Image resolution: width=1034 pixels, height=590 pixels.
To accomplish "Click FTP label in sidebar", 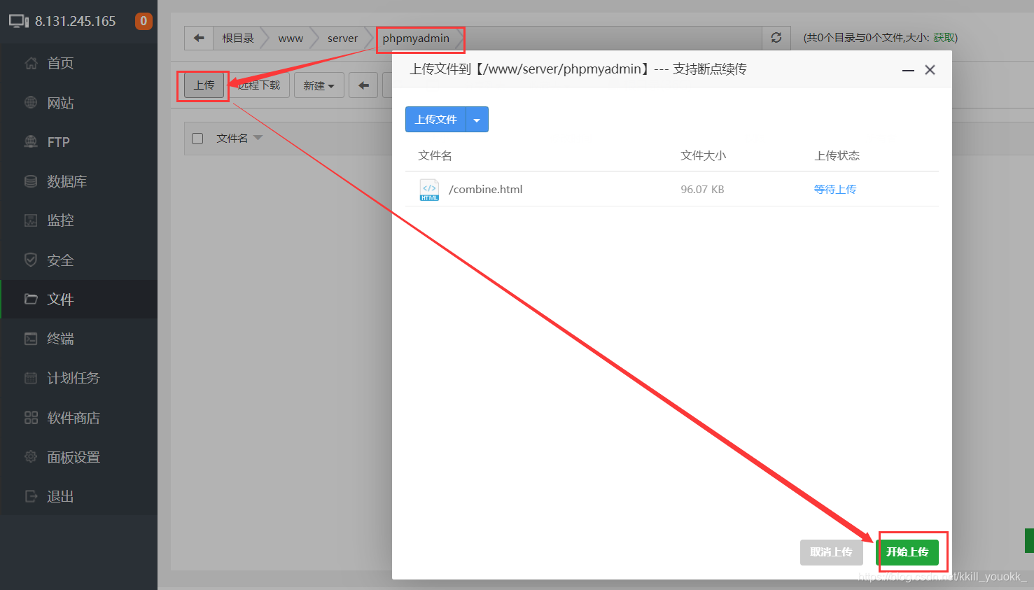I will point(58,142).
